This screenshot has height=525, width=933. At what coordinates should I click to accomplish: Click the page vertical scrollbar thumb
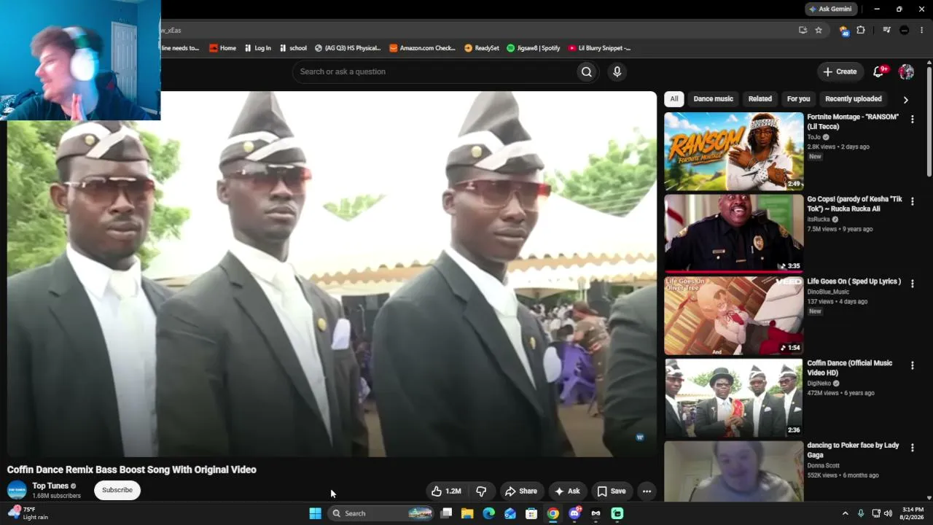pyautogui.click(x=929, y=120)
